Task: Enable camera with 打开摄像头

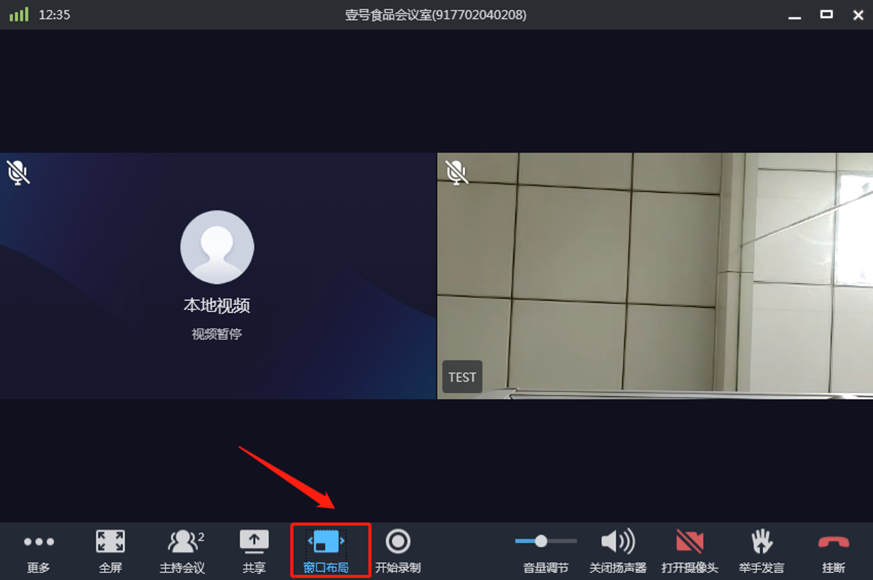Action: click(x=689, y=550)
